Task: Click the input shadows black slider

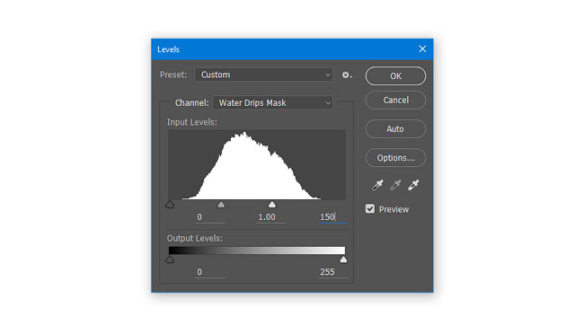Action: pyautogui.click(x=170, y=205)
